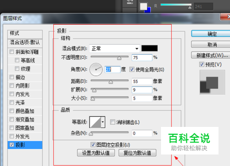Click 复位为默认值 button

(138, 153)
